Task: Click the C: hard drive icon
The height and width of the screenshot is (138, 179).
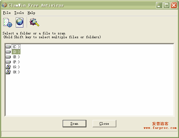Action: point(8,47)
